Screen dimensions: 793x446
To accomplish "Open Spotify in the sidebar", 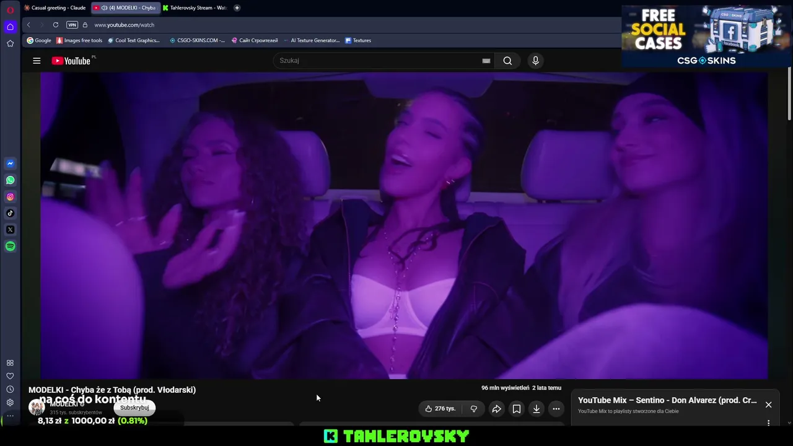I will click(x=10, y=247).
